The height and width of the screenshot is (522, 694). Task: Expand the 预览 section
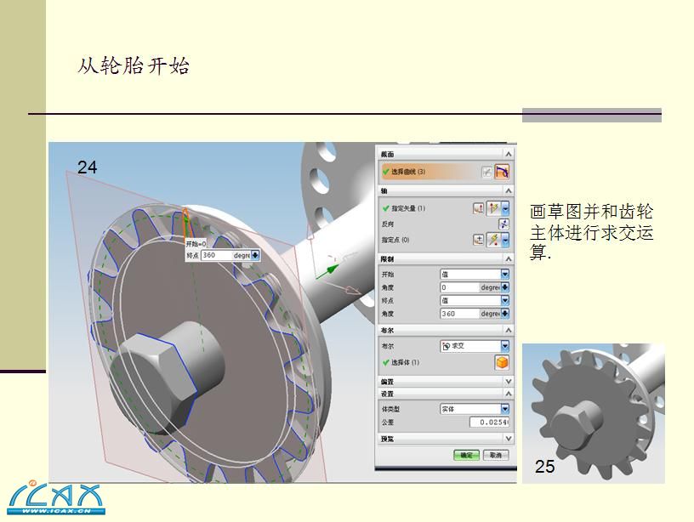(x=446, y=439)
